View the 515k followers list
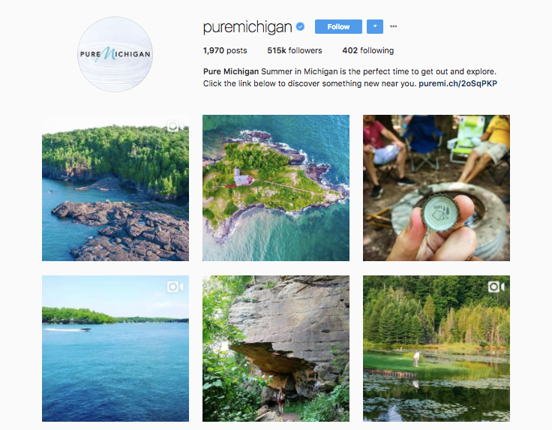 (x=294, y=50)
